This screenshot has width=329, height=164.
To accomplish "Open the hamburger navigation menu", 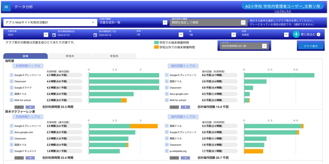I will click(x=6, y=7).
